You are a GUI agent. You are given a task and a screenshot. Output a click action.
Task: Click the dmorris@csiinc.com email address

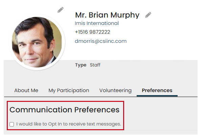(x=100, y=41)
